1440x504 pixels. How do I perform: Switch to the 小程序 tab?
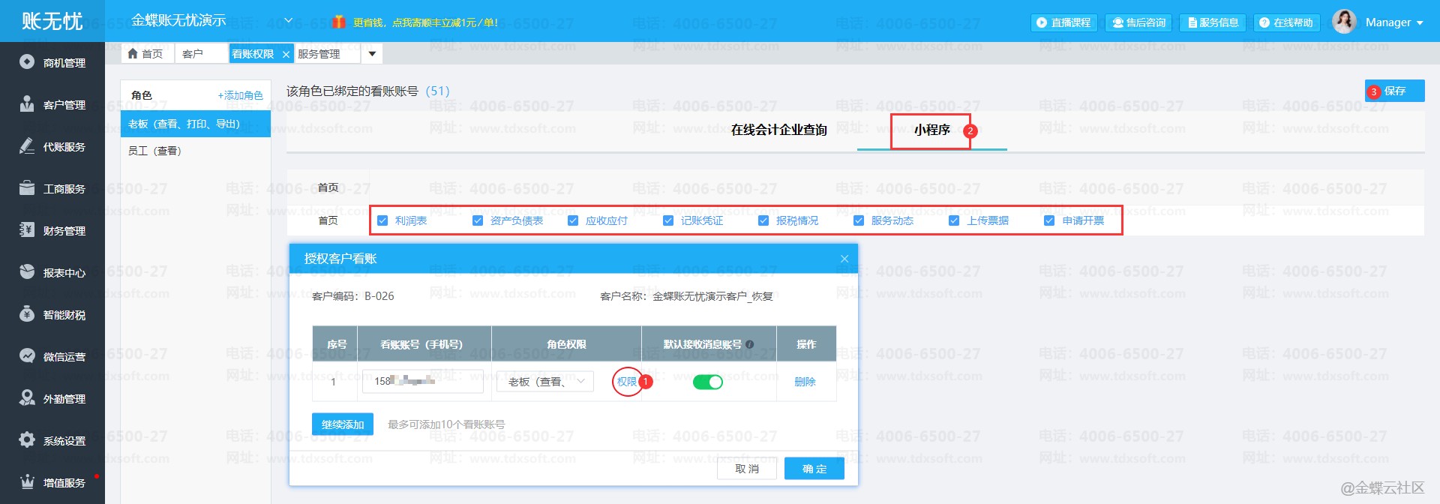pos(931,130)
